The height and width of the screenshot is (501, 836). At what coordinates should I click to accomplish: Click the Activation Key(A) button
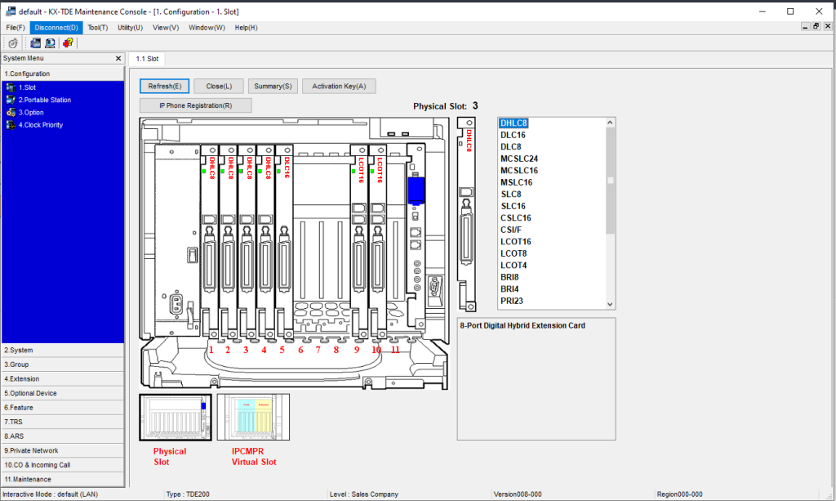(339, 86)
